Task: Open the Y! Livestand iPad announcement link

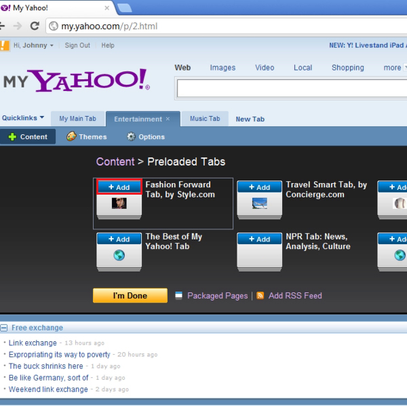Action: 368,45
